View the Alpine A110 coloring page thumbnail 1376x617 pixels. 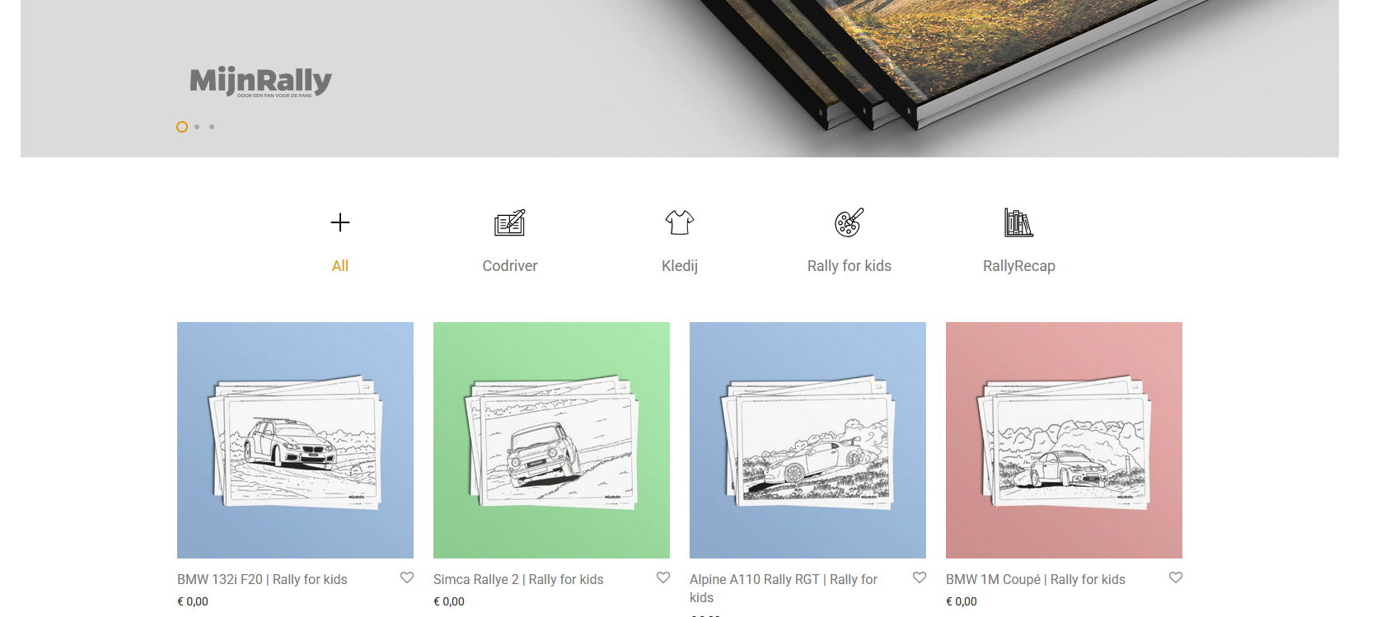[807, 440]
